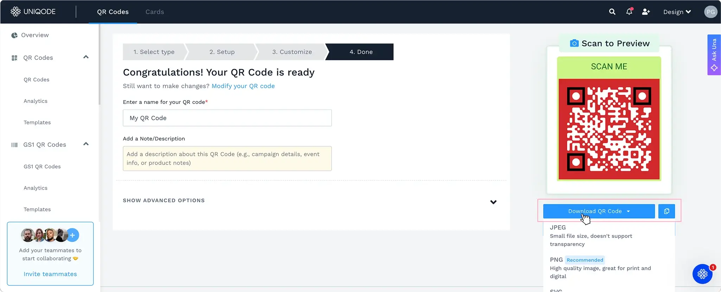Image resolution: width=721 pixels, height=292 pixels.
Task: Click the QR Codes grid icon in sidebar
Action: coord(14,58)
